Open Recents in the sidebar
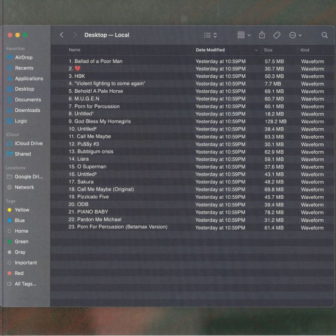This screenshot has width=336, height=336. pos(21,68)
